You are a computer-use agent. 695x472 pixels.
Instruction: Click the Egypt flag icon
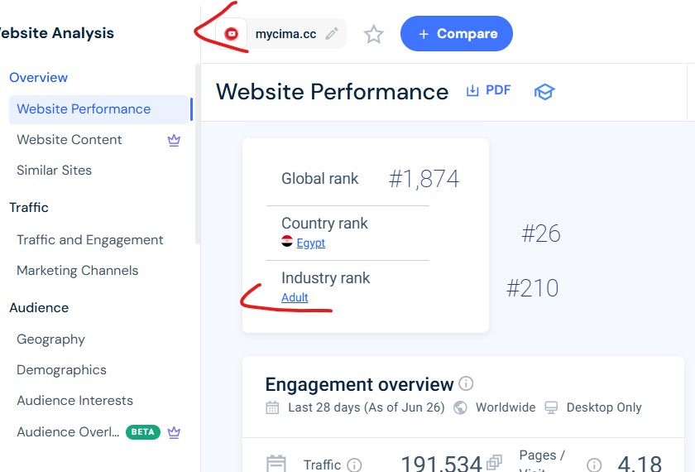(287, 241)
